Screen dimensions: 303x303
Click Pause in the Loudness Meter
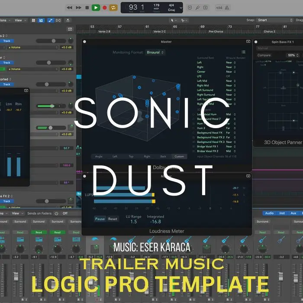tap(100, 219)
